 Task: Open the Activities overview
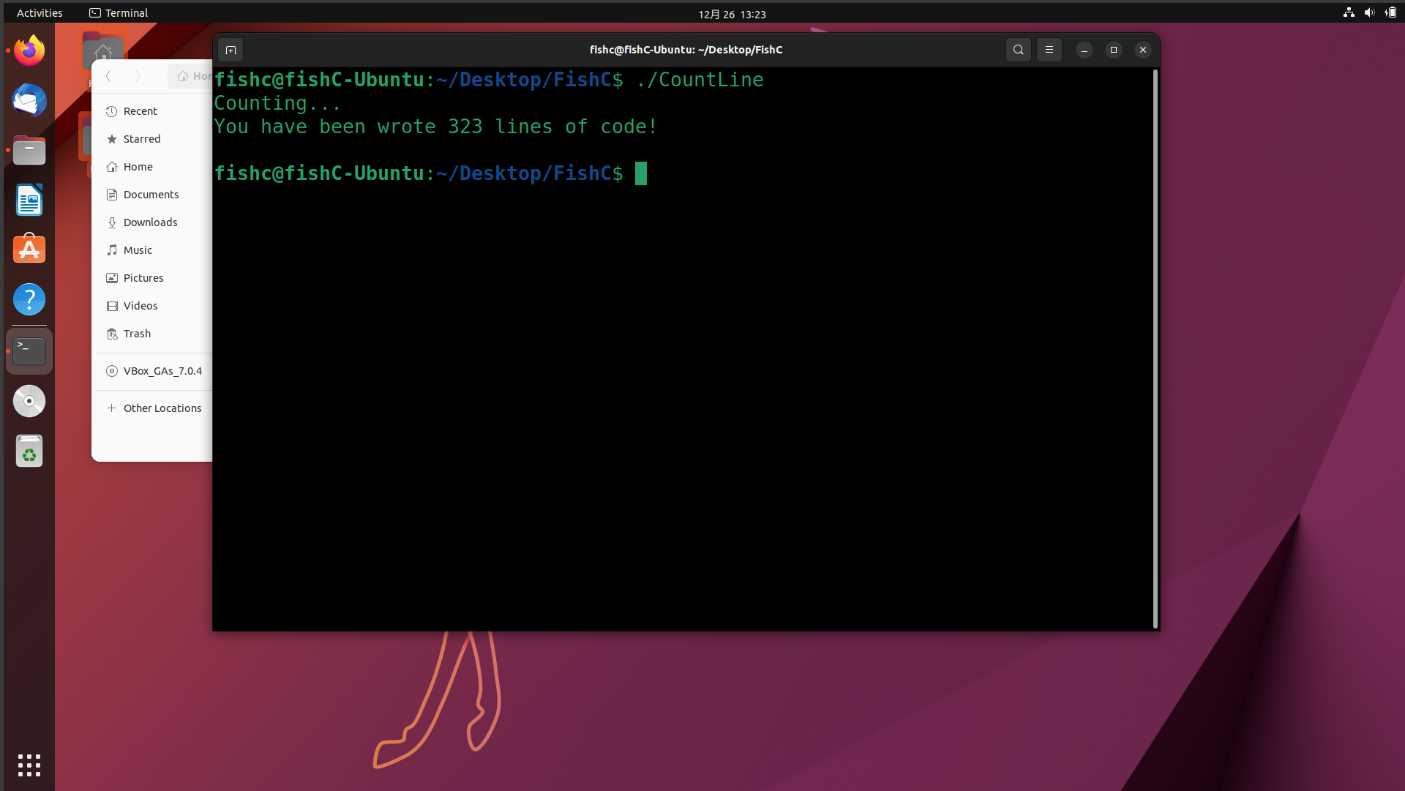(x=40, y=13)
